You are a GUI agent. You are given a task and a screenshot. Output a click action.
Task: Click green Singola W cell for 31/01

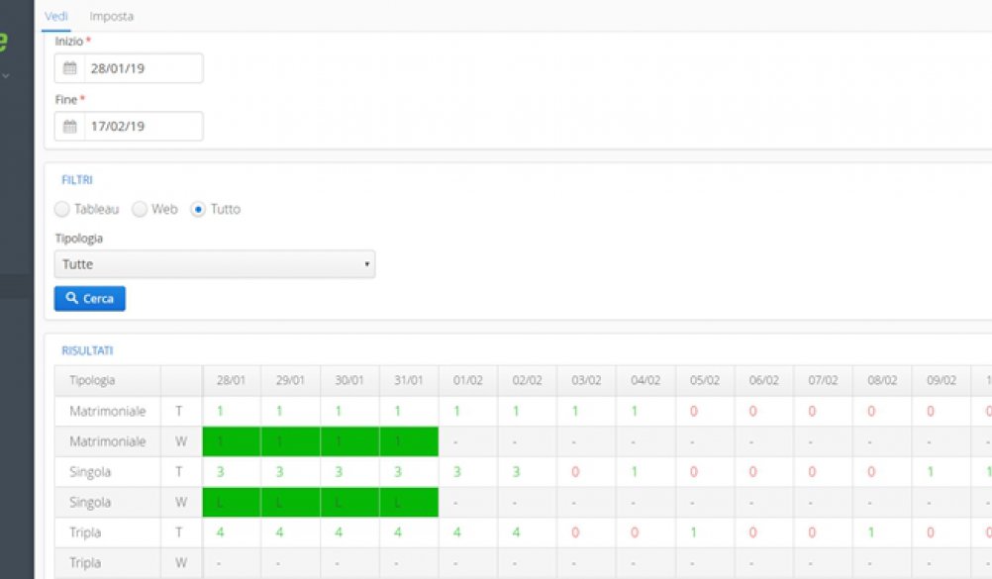coord(409,502)
